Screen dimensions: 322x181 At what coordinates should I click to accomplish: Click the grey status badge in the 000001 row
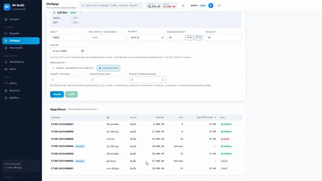(x=224, y=168)
